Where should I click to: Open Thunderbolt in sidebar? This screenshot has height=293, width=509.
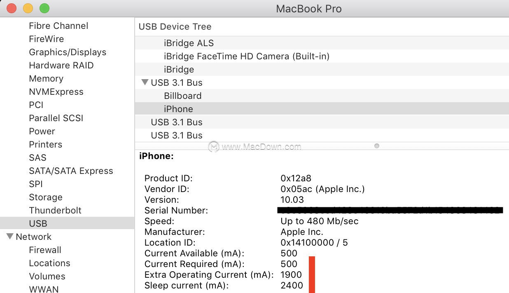click(x=55, y=210)
